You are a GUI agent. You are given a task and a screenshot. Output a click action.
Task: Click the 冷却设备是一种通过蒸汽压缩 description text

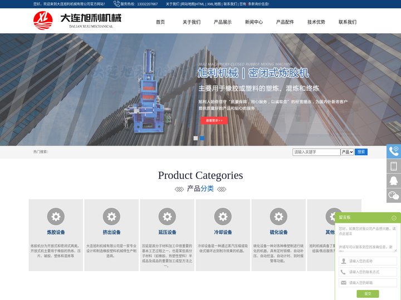[x=223, y=248]
